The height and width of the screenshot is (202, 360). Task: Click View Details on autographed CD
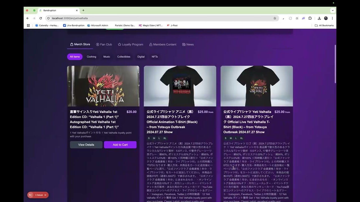(86, 145)
